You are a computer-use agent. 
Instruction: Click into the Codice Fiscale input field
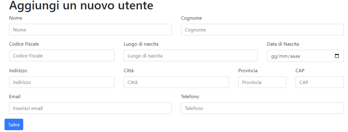[x=62, y=55]
